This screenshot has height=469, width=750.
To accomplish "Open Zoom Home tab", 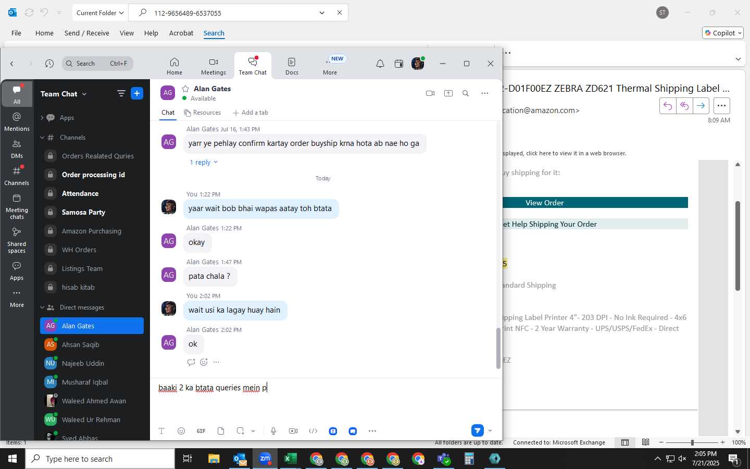I will (x=174, y=66).
